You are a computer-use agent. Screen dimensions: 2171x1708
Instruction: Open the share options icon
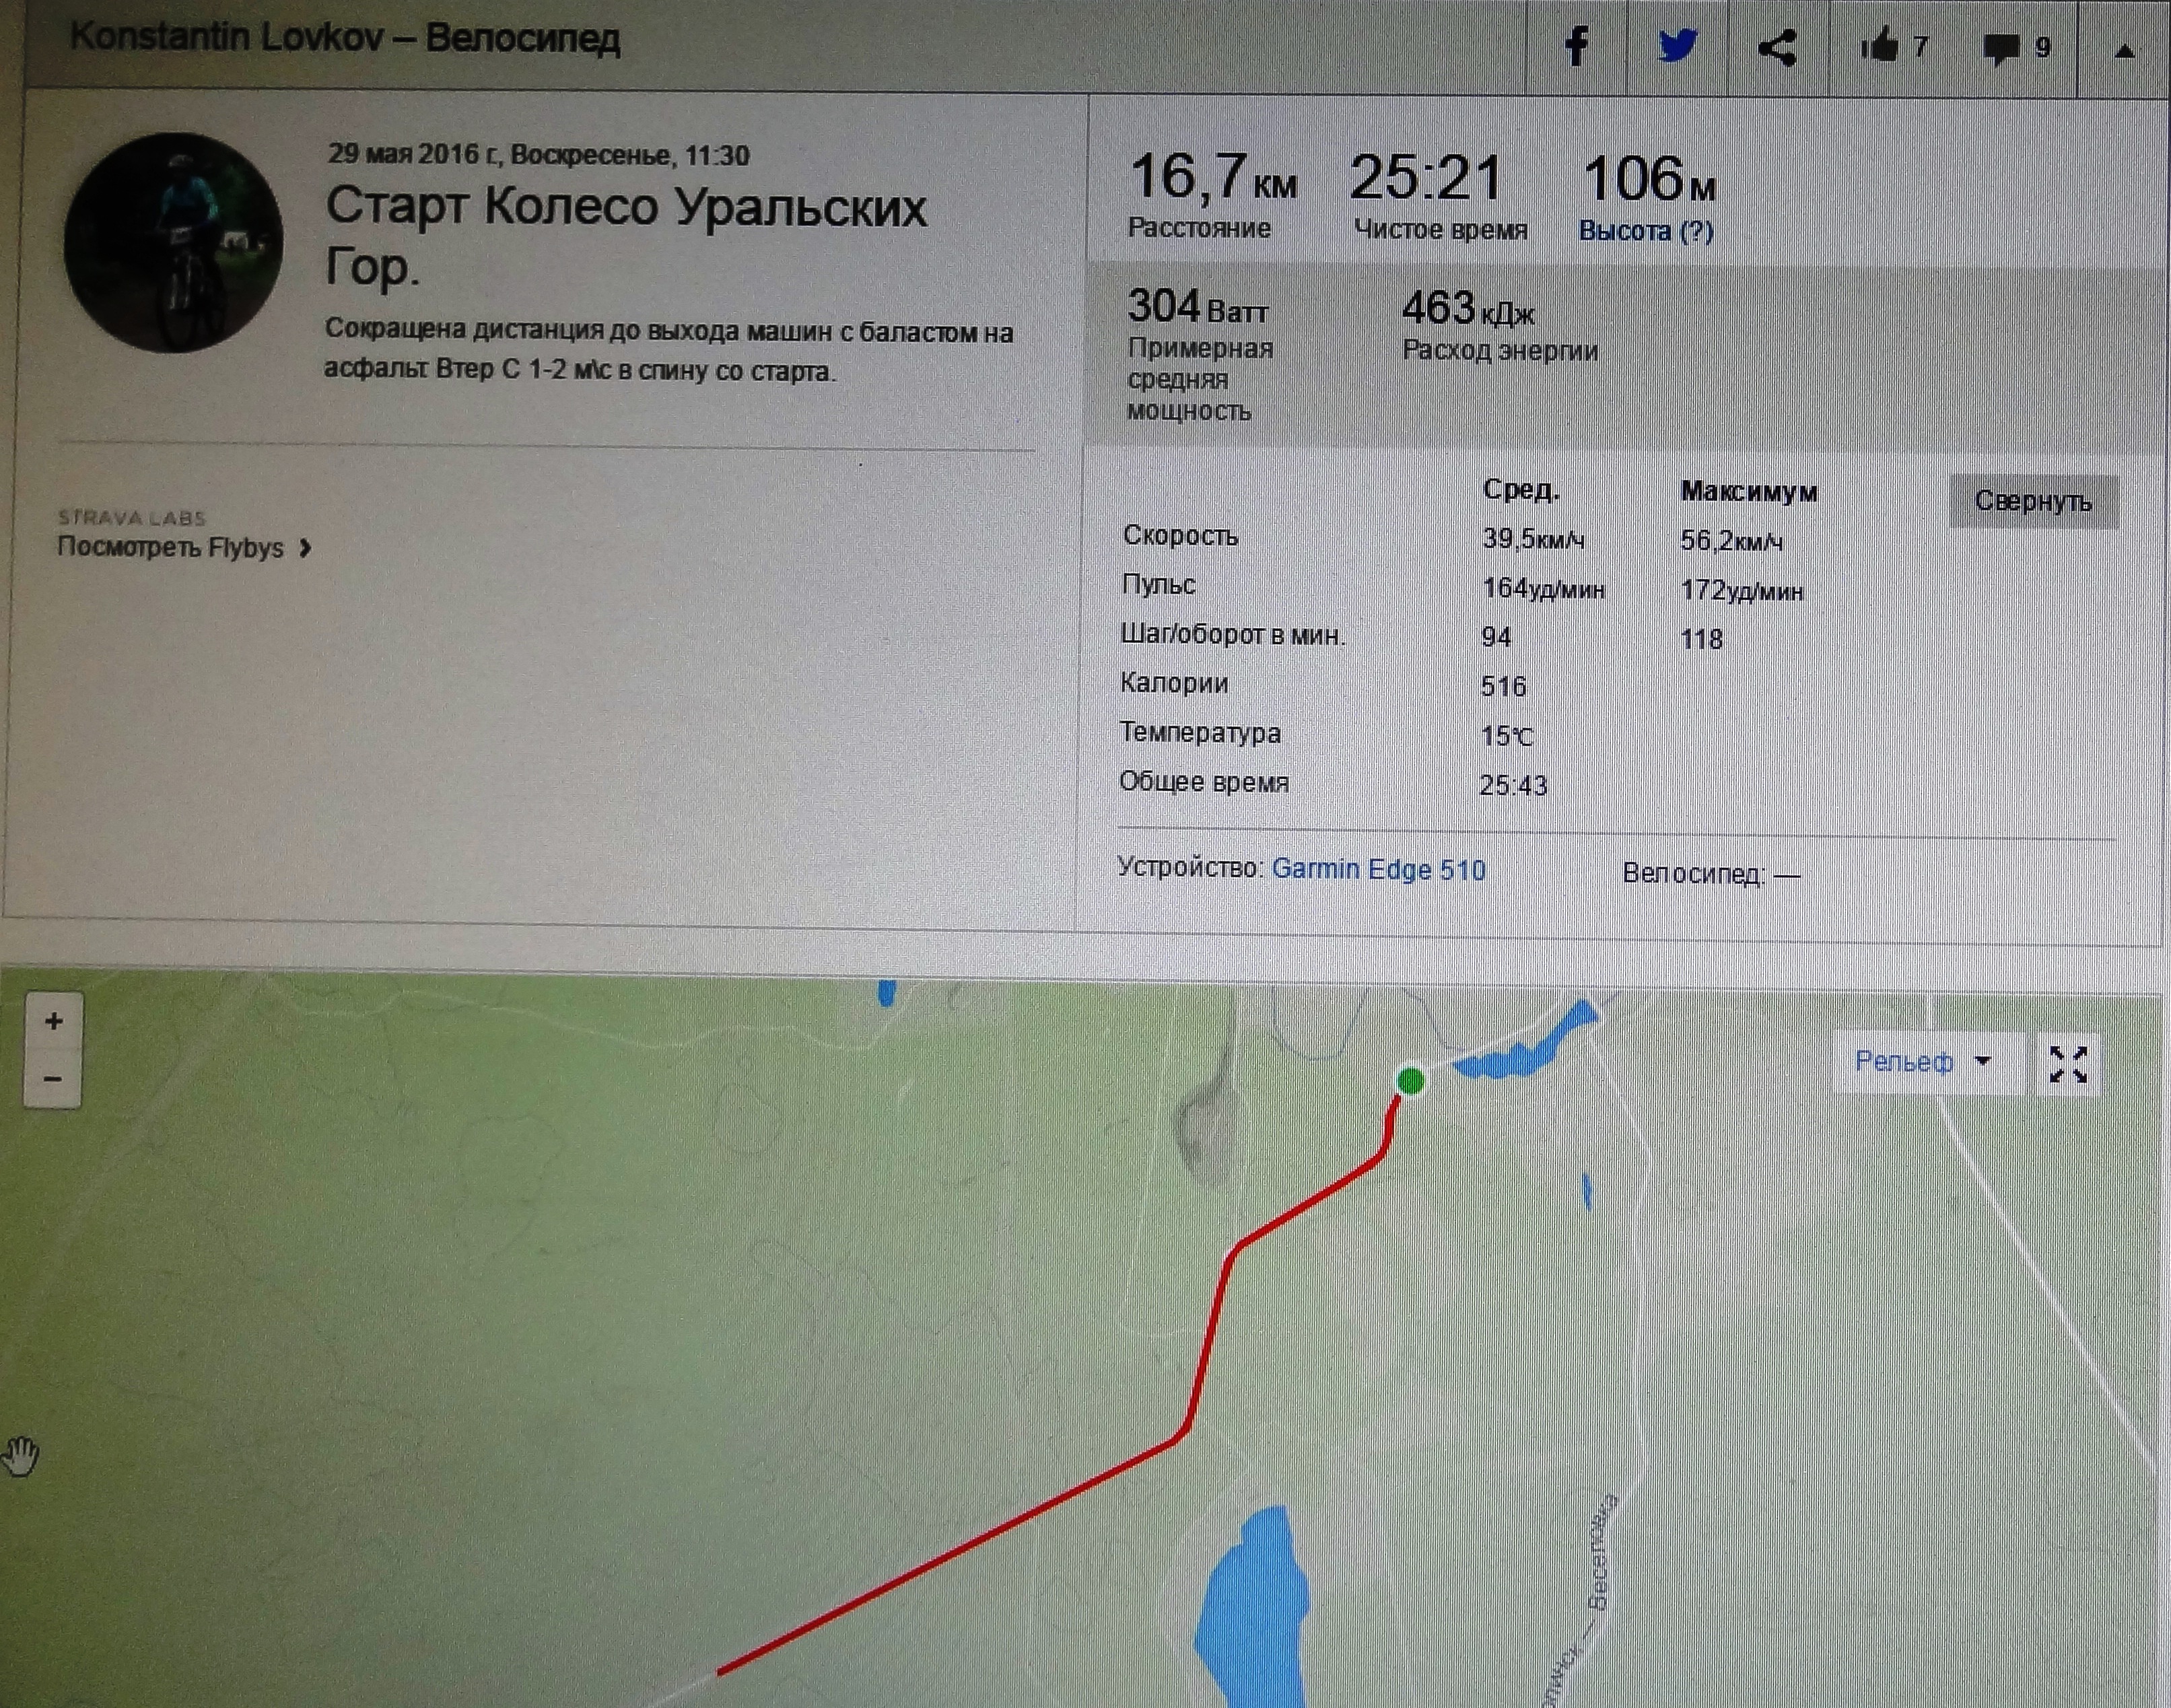[1777, 48]
